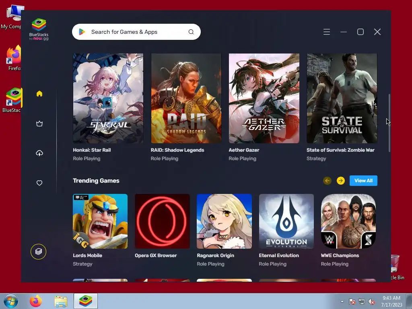Click the 'Lords Mobile' name label

(87, 255)
